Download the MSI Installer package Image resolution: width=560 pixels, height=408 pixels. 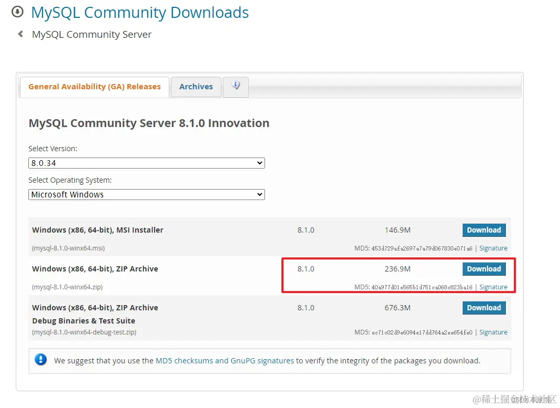pyautogui.click(x=484, y=230)
